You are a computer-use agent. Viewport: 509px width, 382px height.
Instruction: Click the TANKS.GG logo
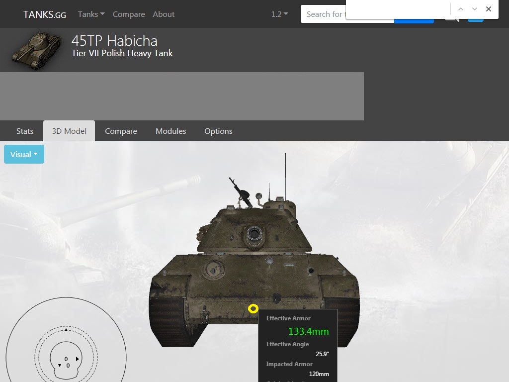pyautogui.click(x=45, y=14)
